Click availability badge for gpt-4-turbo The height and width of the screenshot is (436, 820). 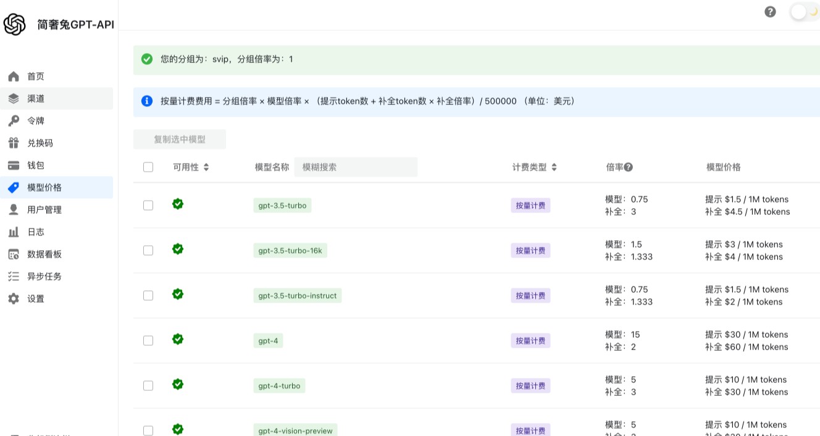point(178,384)
